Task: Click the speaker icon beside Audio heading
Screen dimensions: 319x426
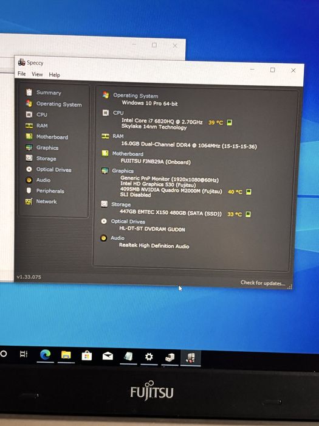Action: pos(103,239)
